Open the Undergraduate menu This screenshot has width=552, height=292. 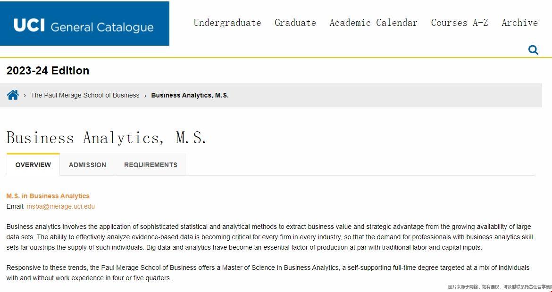[x=227, y=23]
